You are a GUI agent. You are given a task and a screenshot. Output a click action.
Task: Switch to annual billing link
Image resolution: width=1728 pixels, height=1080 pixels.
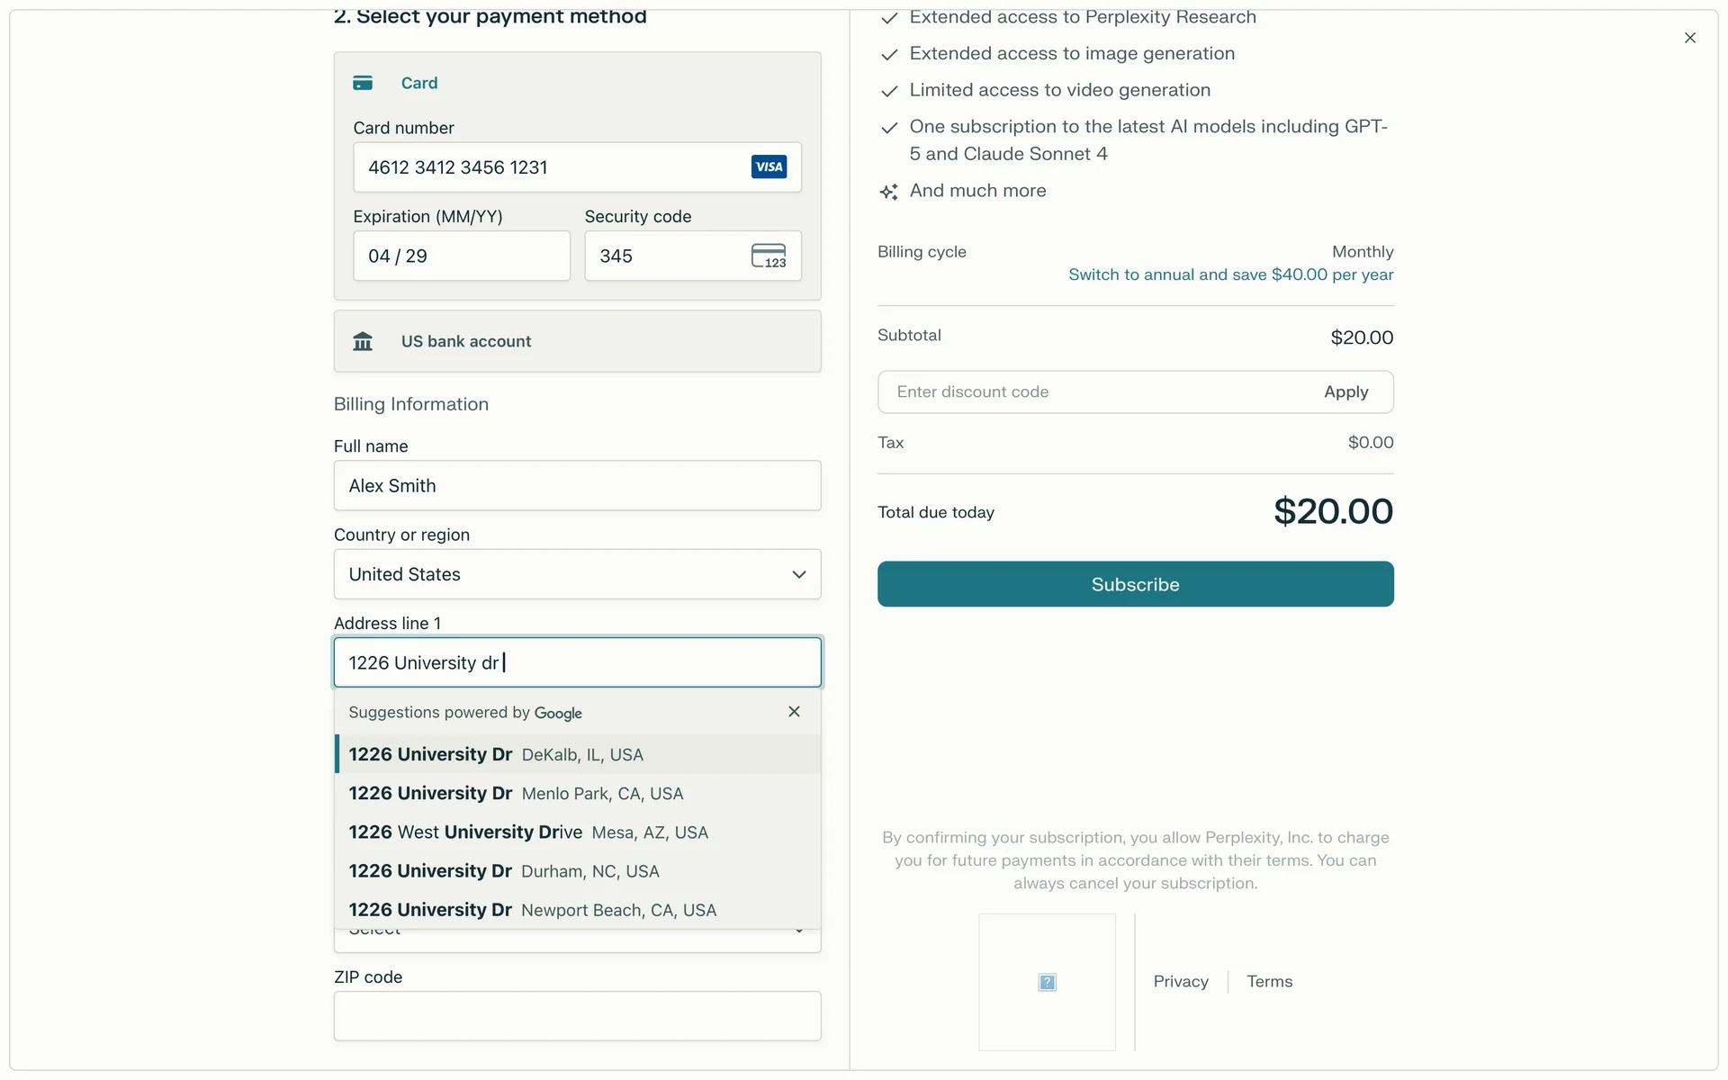coord(1230,274)
